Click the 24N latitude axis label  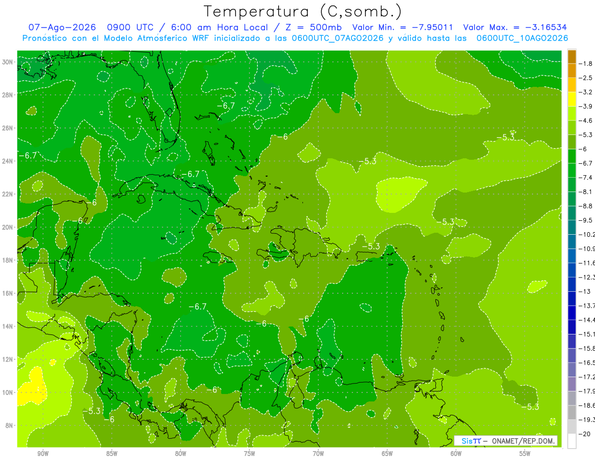pos(8,161)
